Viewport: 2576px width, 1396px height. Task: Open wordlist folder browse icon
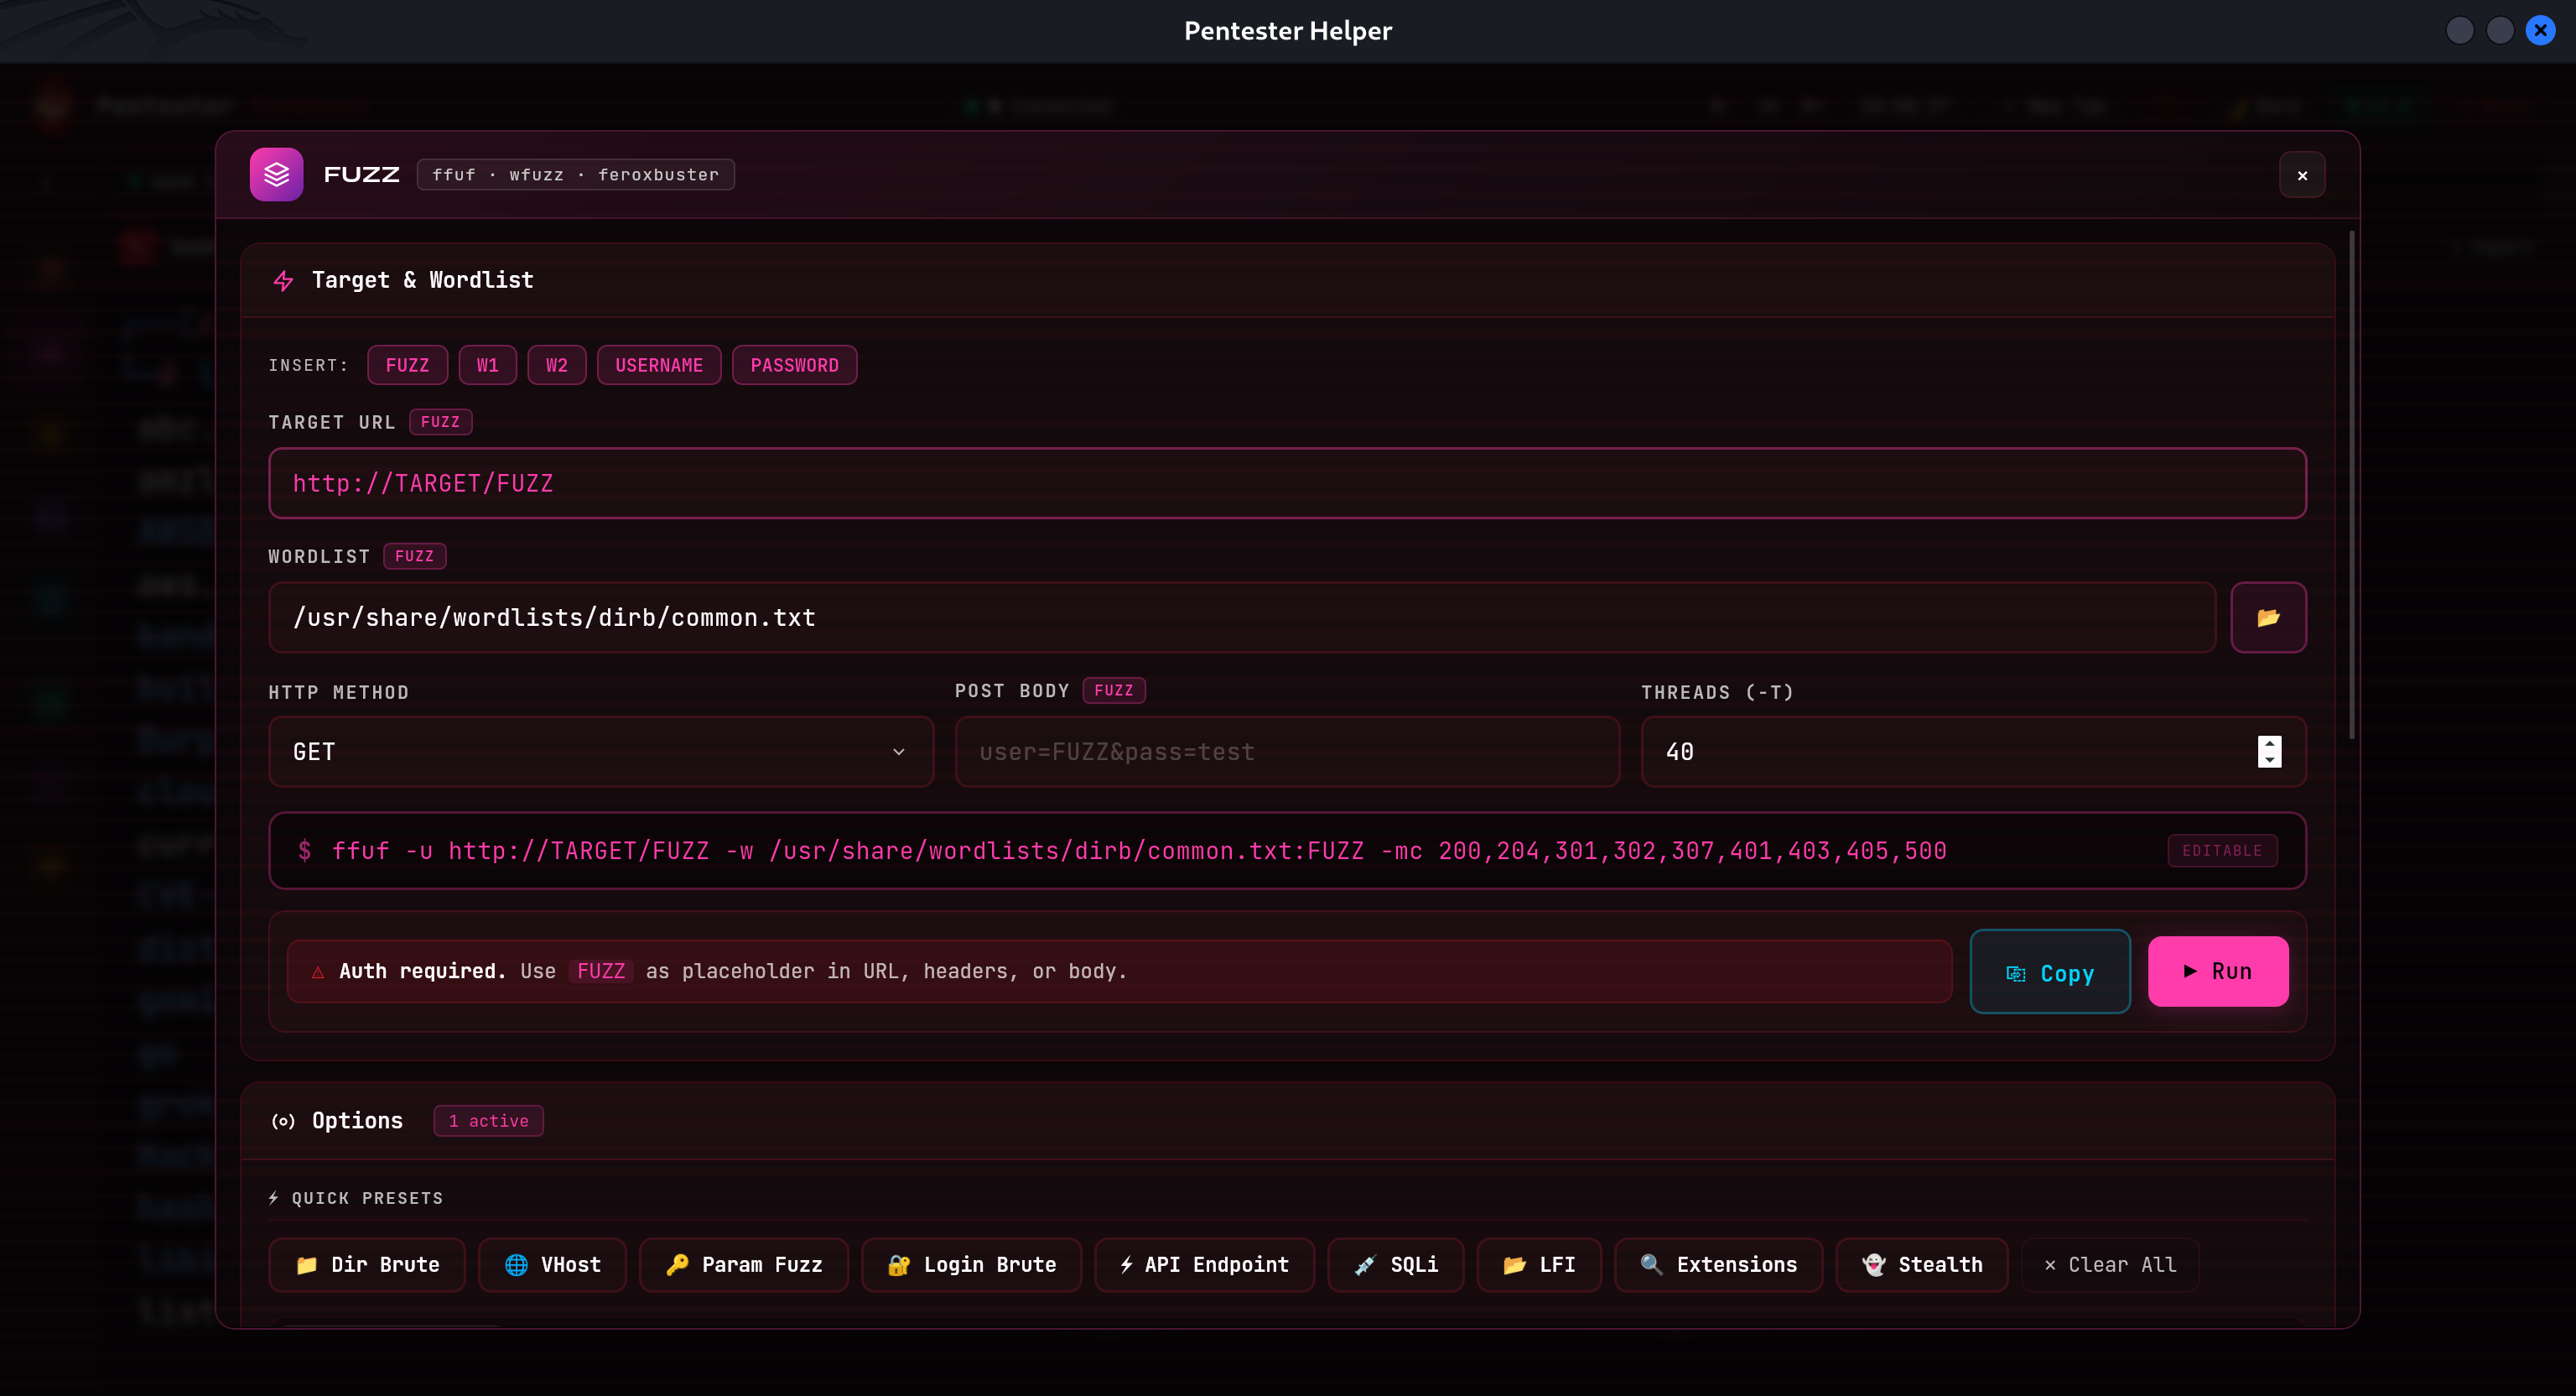[2267, 617]
